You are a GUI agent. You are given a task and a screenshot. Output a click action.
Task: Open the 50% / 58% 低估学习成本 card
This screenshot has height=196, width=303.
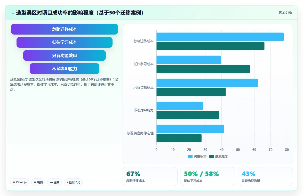tap(208, 176)
